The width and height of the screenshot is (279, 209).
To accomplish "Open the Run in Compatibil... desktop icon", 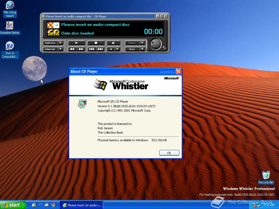I will coord(10,50).
